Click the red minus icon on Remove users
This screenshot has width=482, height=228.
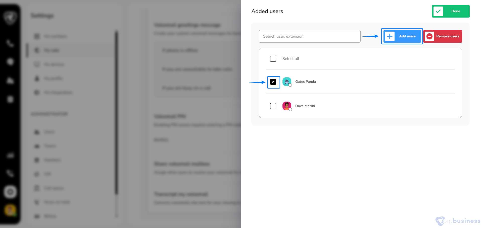429,36
